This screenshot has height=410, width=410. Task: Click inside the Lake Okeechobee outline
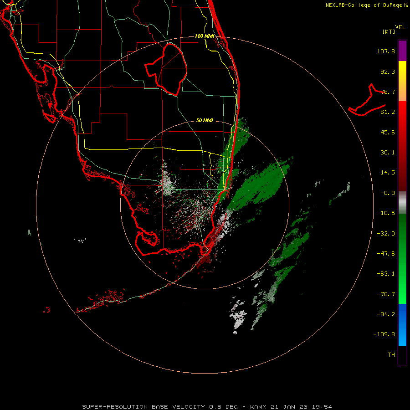pyautogui.click(x=170, y=69)
